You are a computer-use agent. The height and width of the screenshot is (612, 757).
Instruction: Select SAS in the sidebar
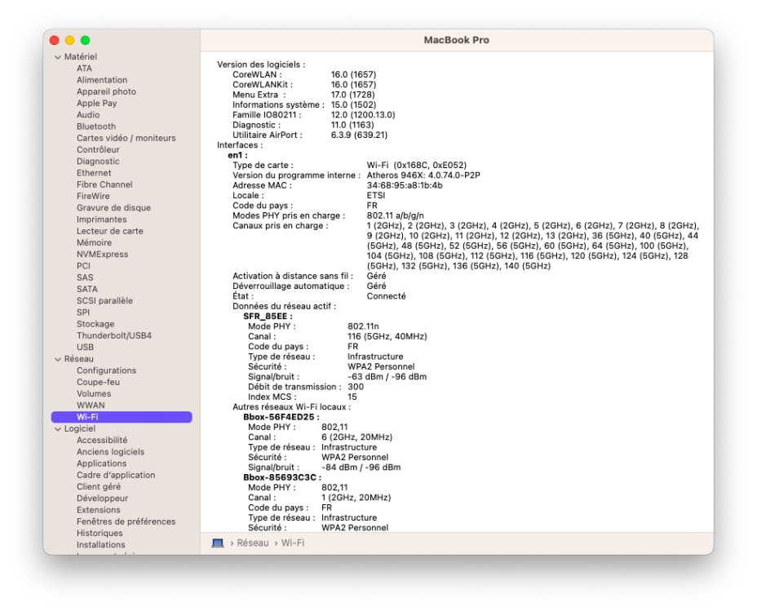tap(85, 277)
